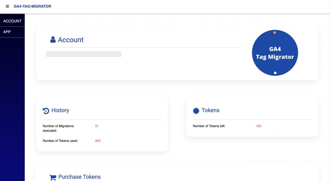Click the Account heading text

pyautogui.click(x=71, y=40)
